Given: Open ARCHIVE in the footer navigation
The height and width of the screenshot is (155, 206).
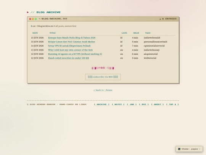Looking at the screenshot, I should pos(102,104).
